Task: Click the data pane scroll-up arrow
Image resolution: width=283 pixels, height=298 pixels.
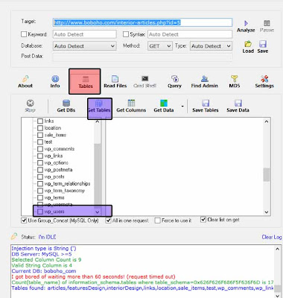Action: [x=267, y=121]
